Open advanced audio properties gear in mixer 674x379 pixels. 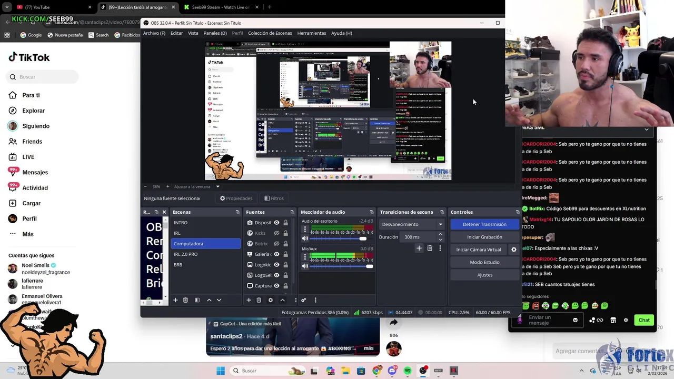303,300
